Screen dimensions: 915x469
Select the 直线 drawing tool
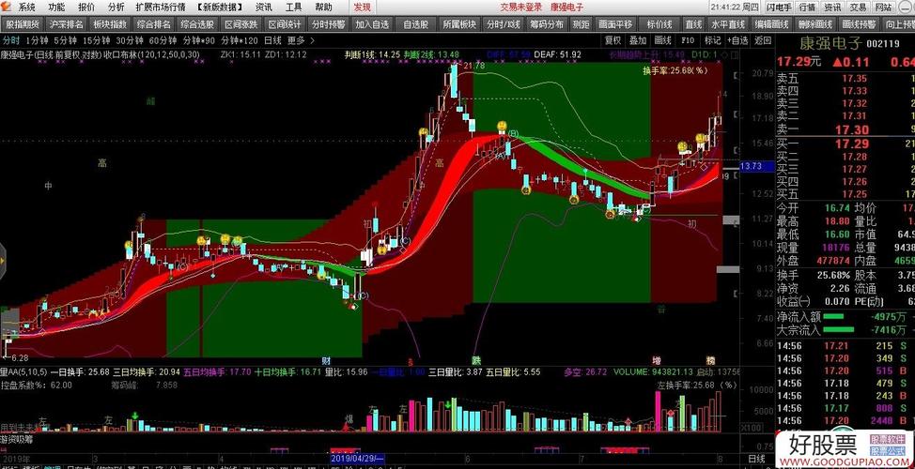coord(694,24)
